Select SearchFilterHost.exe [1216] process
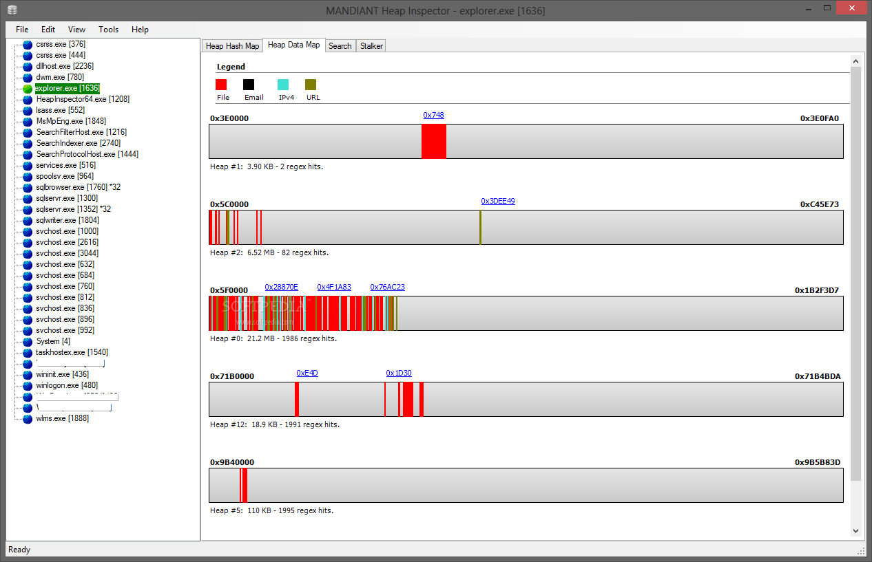 click(x=81, y=132)
